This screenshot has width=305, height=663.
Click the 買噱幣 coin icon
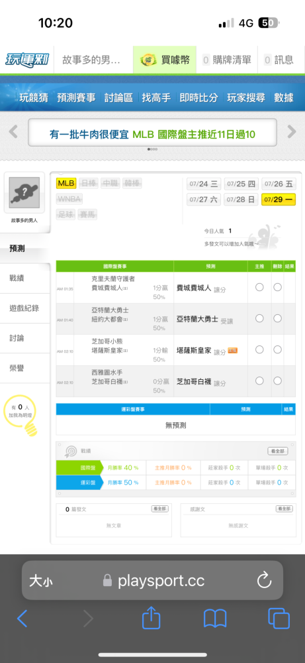pos(148,60)
